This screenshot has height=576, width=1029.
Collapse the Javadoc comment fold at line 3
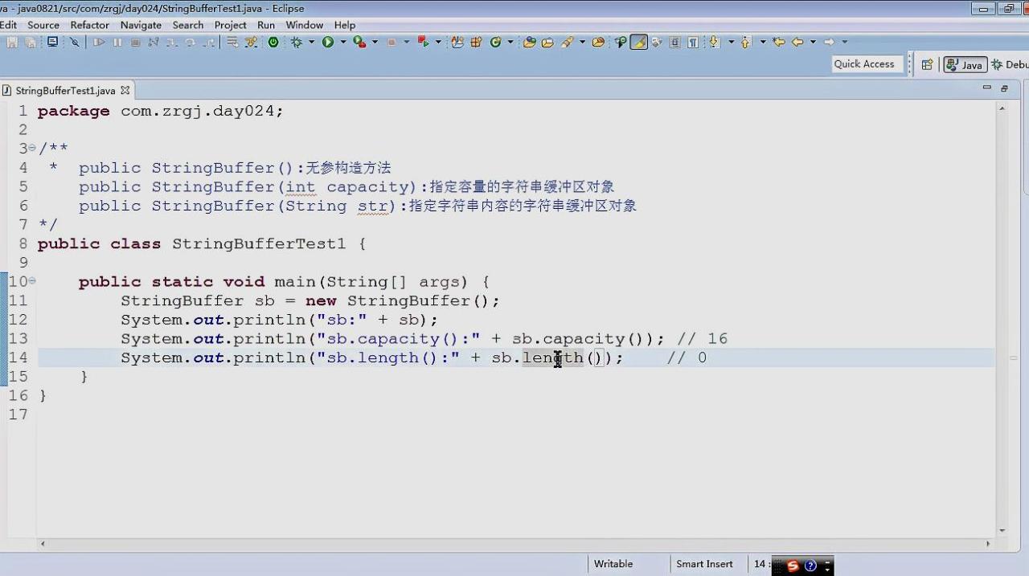pos(32,149)
